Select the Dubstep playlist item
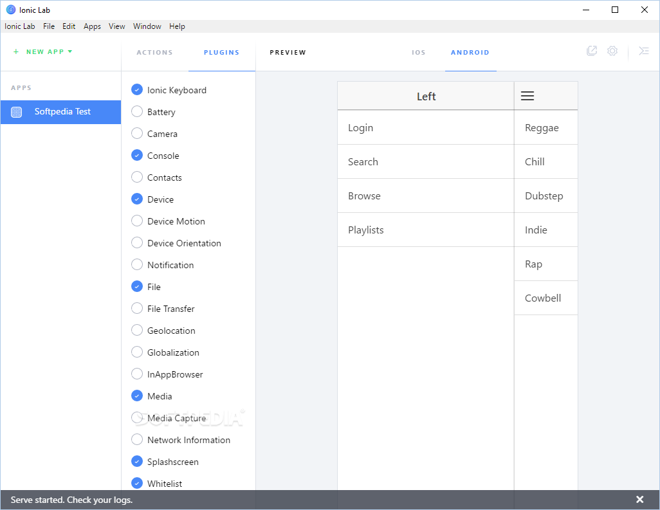This screenshot has width=660, height=510. click(x=546, y=196)
